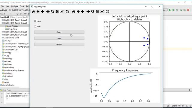The image size is (192, 108).
Task: Click the Debug bug icon in PyCharm
Action: (x=173, y=10)
